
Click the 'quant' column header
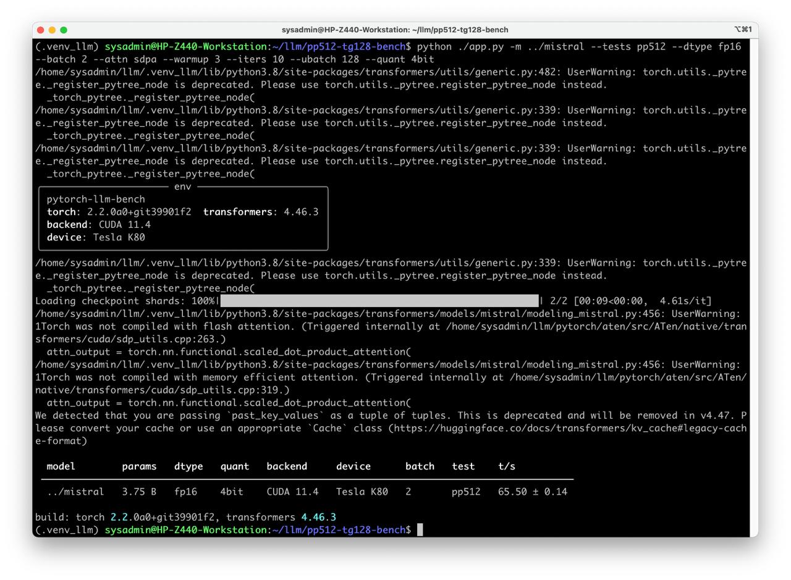click(x=235, y=466)
